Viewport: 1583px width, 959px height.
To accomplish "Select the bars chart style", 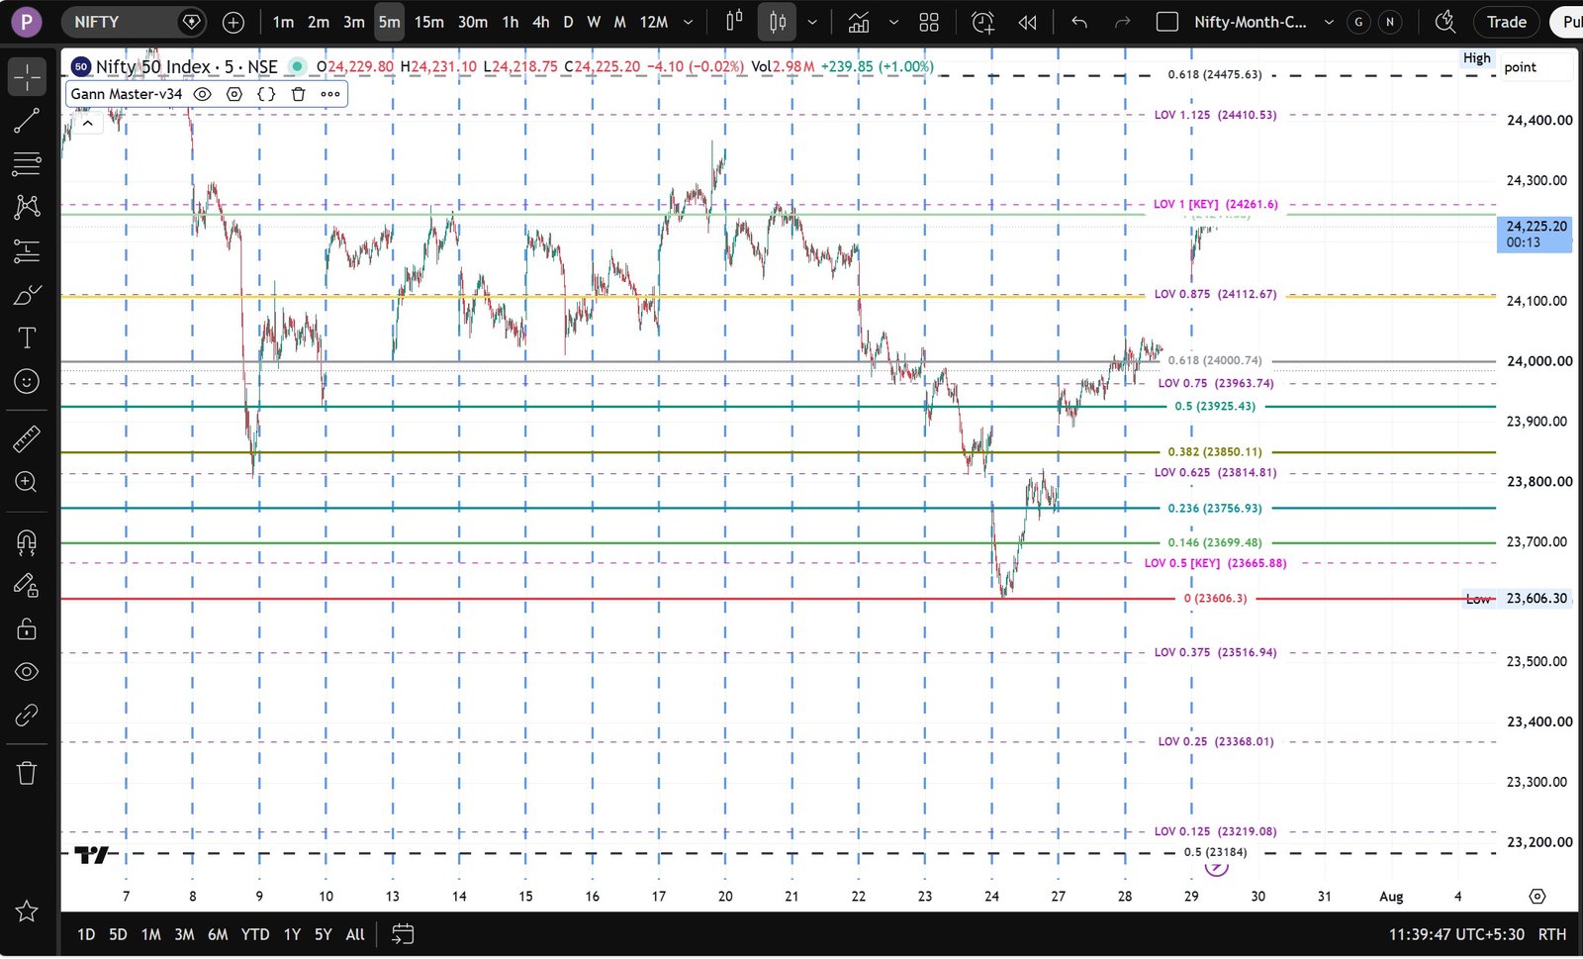I will [734, 22].
